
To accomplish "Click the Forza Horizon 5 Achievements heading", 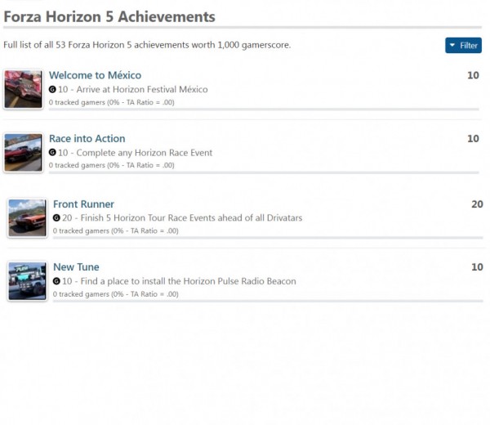I will (x=109, y=16).
